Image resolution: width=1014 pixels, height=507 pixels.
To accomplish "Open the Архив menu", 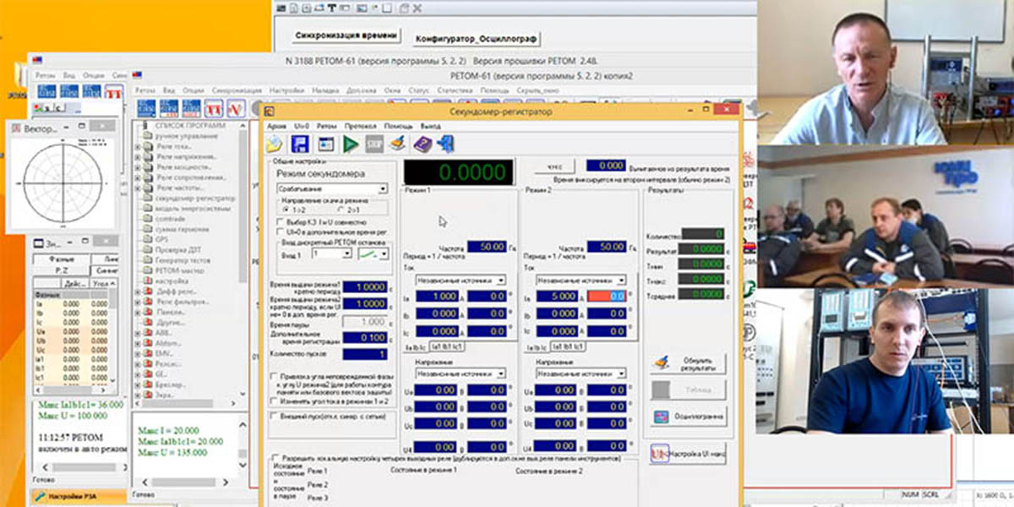I will coord(276,125).
